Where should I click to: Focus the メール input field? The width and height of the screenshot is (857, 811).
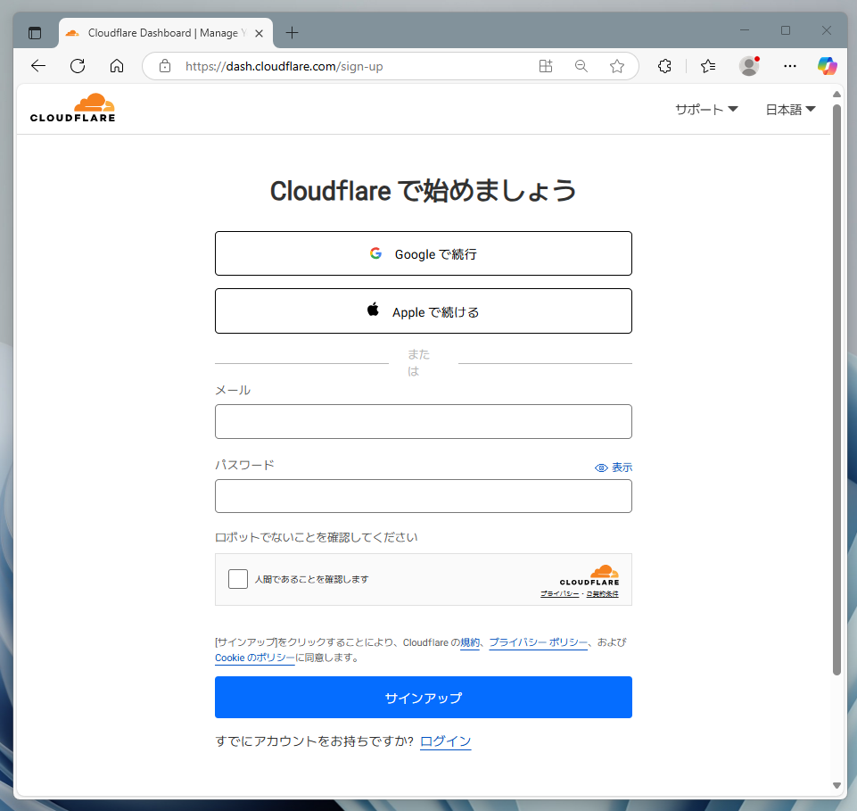(x=423, y=422)
